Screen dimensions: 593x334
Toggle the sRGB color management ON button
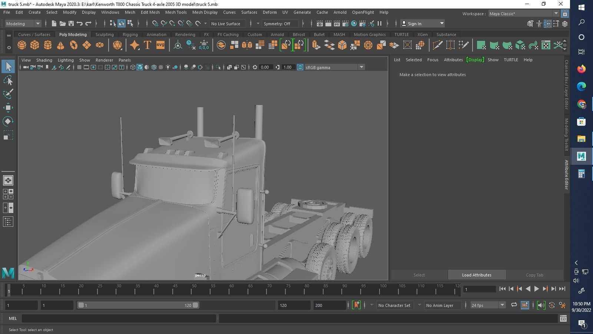(x=300, y=67)
